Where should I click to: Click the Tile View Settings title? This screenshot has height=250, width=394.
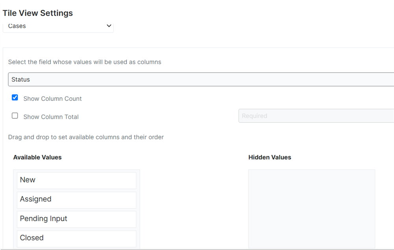(x=38, y=13)
